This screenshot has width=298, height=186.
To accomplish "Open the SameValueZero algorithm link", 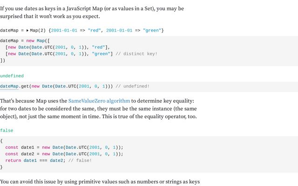I will [99, 101].
